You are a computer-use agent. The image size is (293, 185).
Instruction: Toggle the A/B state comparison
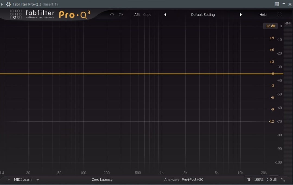click(x=137, y=15)
